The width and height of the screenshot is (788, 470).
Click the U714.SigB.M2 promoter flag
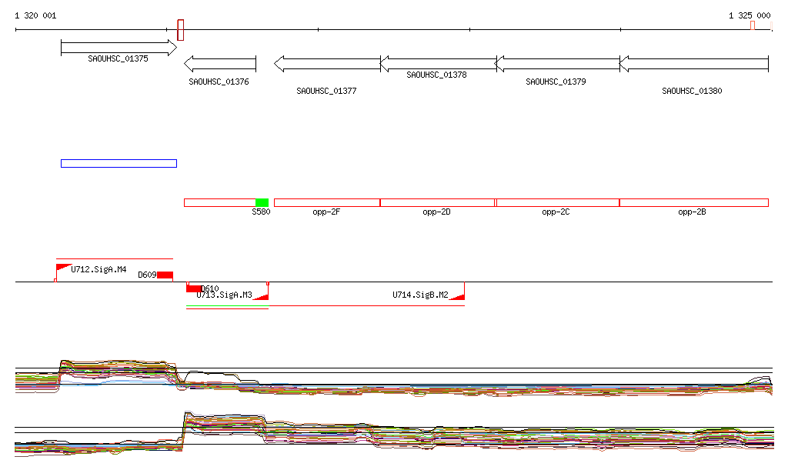point(457,297)
